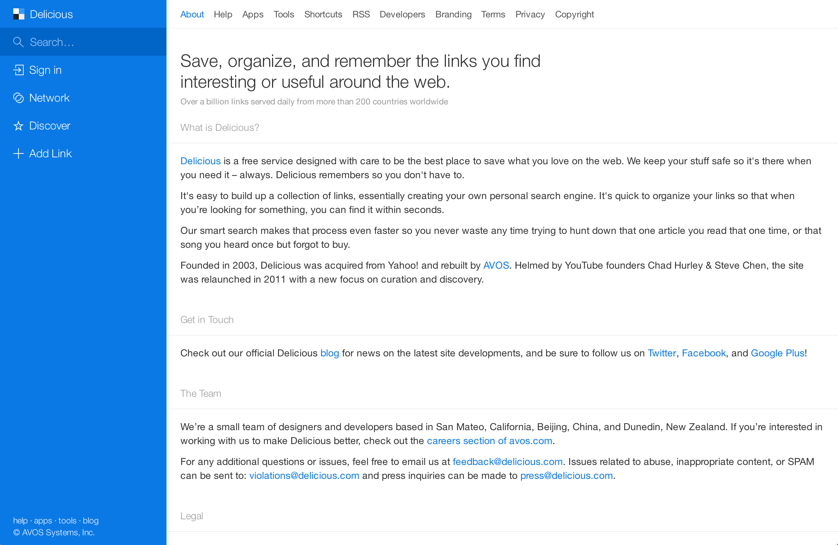View the Shortcuts tab

323,14
